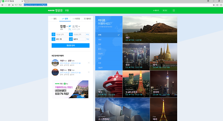
Task: Filter destinations by Europe (유럽)
Action: coord(109,58)
